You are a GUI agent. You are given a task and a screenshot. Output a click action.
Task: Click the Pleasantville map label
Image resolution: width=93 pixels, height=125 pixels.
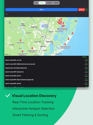pyautogui.click(x=49, y=42)
